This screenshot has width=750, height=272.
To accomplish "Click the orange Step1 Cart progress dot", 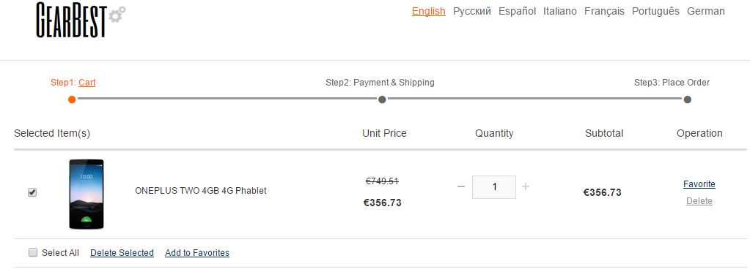I will pyautogui.click(x=72, y=99).
